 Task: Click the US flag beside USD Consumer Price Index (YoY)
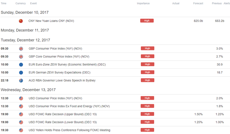point(21,98)
